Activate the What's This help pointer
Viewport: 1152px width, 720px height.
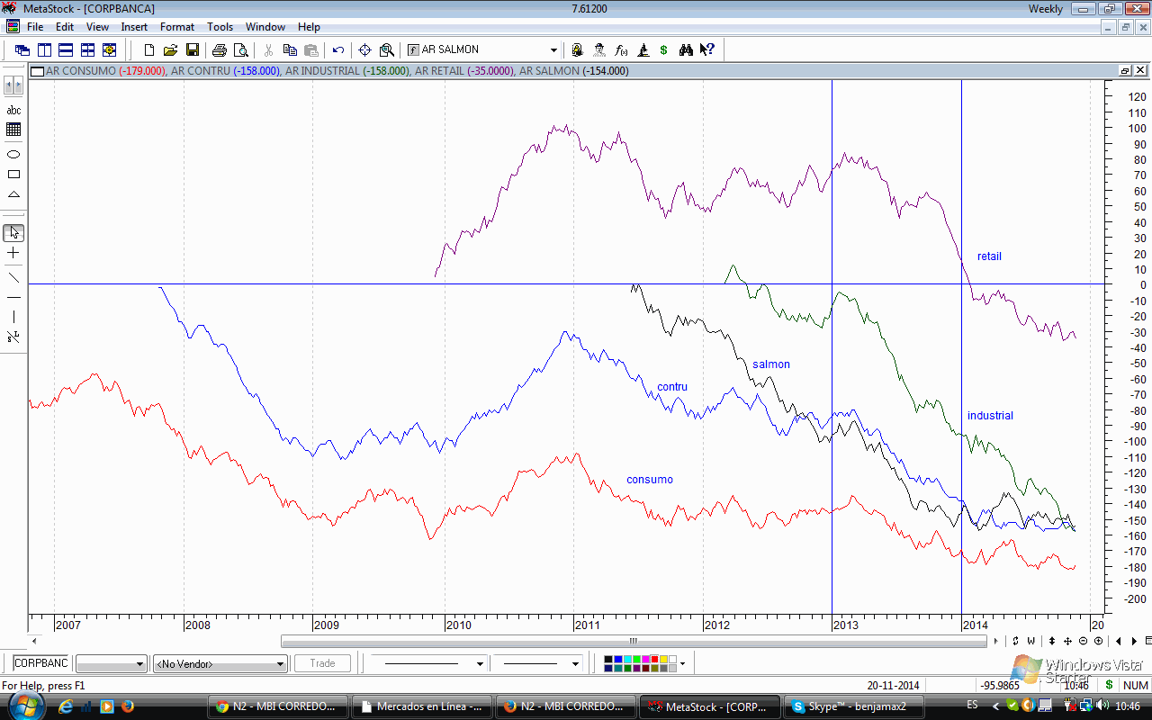pos(707,50)
